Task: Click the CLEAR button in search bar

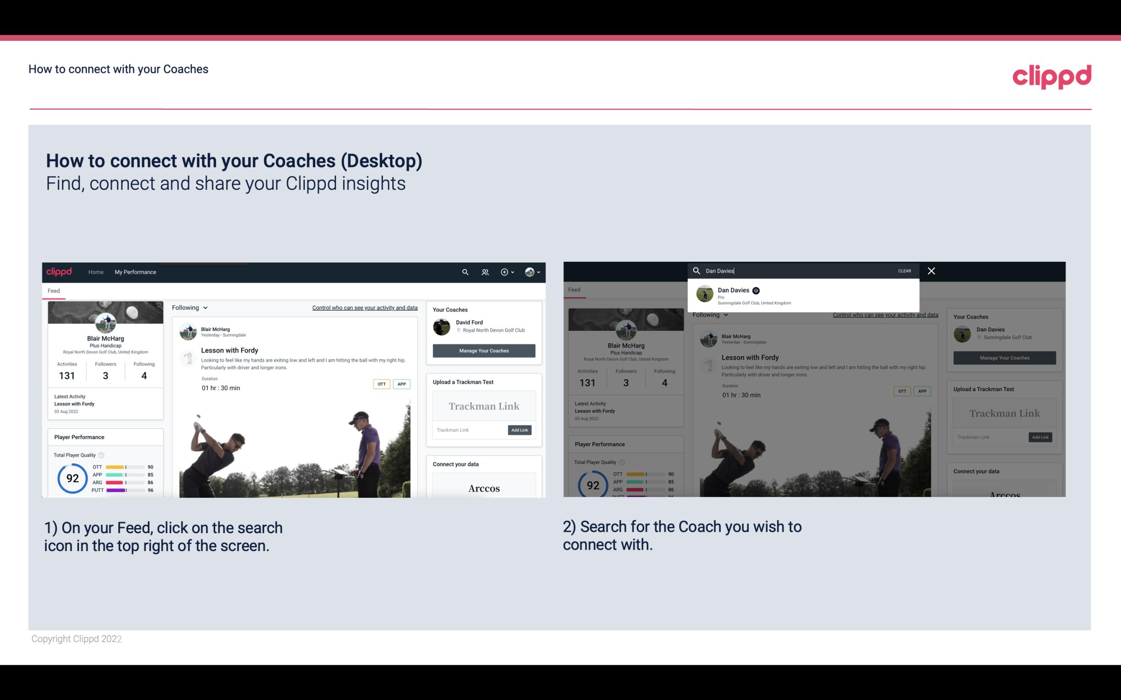Action: 905,270
